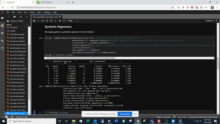Open the output file in browser
The height and width of the screenshot is (124, 220).
pos(13,31)
